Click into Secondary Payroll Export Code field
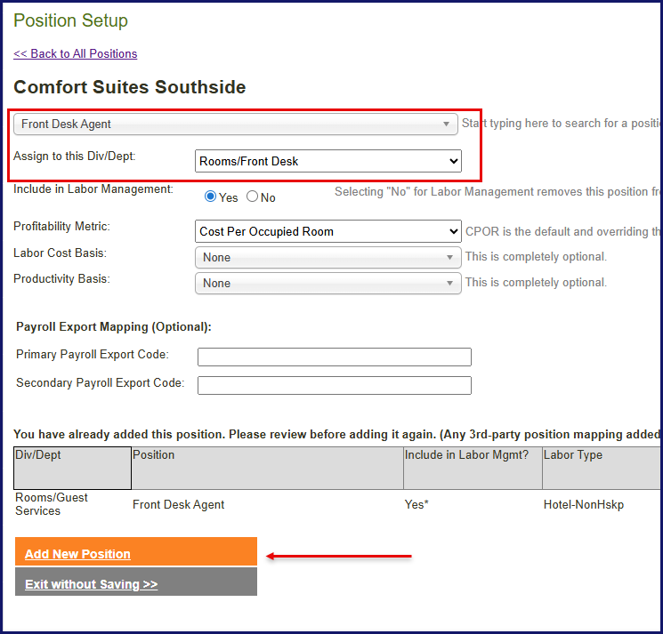This screenshot has height=634, width=663. pos(334,385)
